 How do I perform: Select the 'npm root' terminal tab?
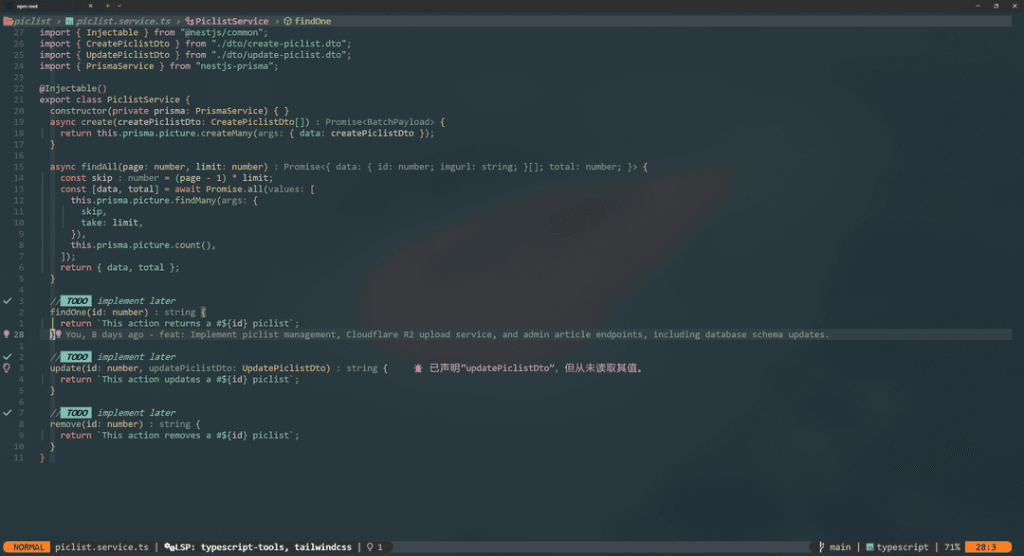[x=49, y=6]
